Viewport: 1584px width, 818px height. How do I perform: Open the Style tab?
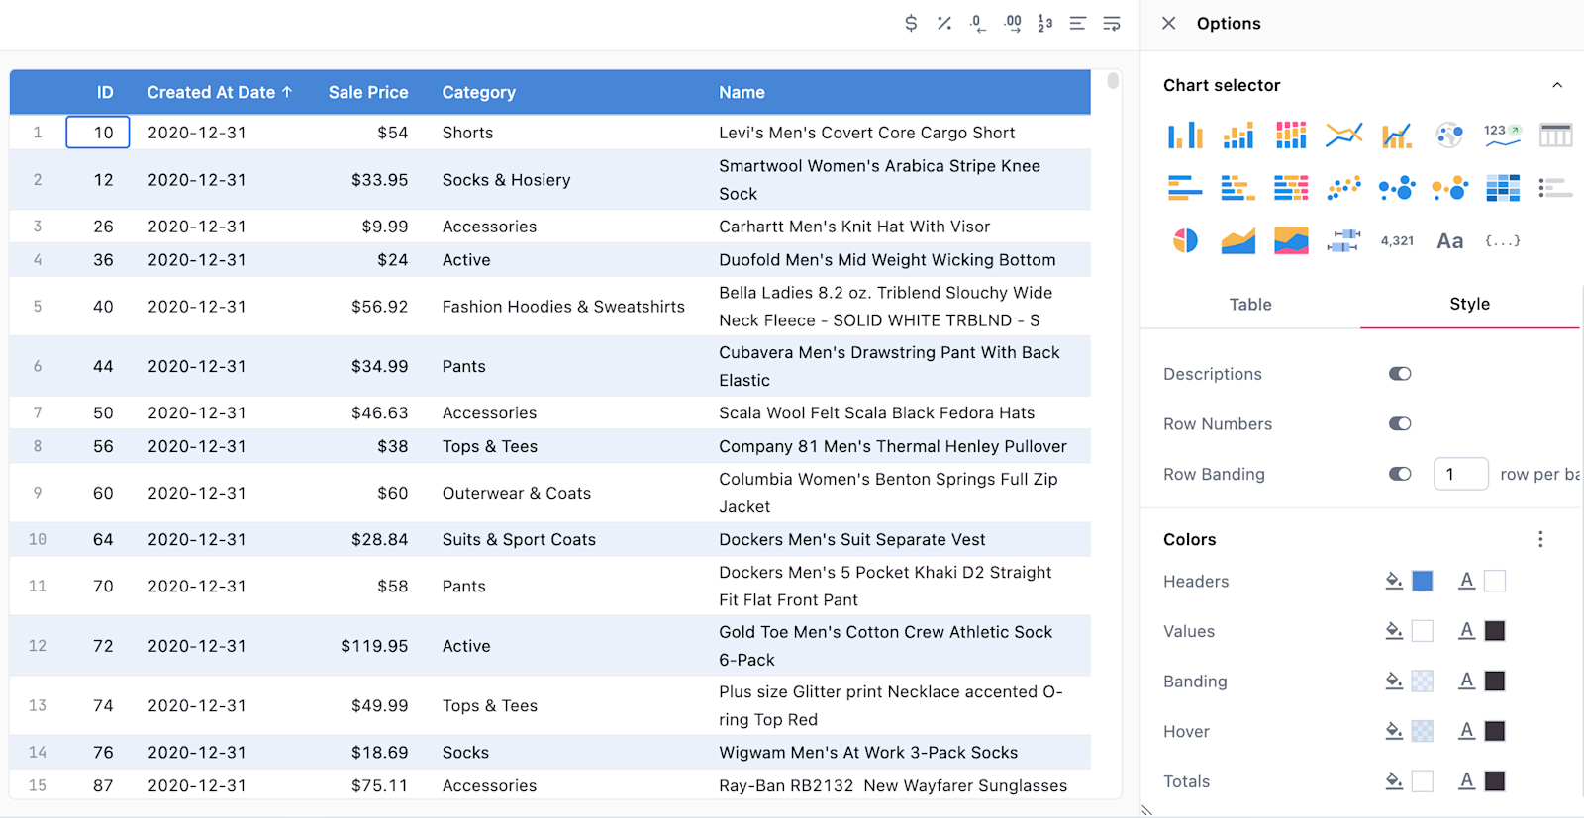pyautogui.click(x=1469, y=304)
